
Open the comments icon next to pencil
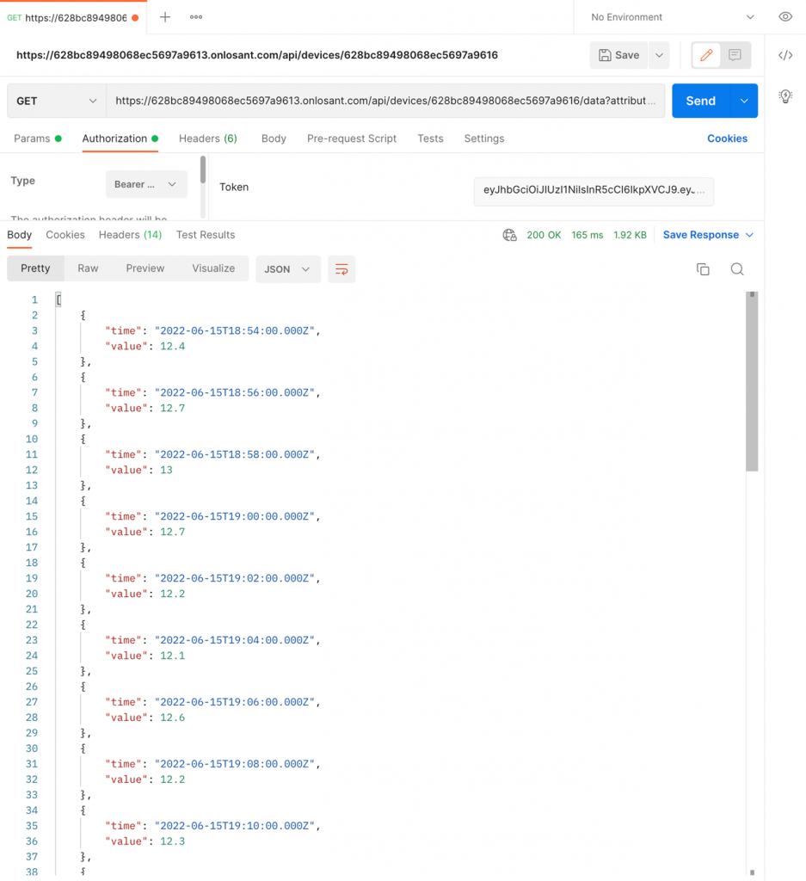tap(735, 55)
